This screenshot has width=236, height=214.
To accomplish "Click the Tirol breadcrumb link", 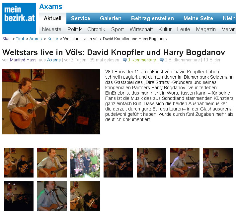I will pos(20,39).
